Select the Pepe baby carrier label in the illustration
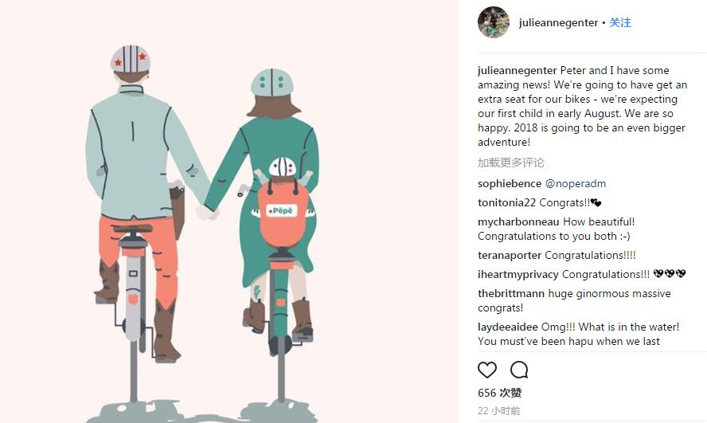707x423 pixels. 282,210
